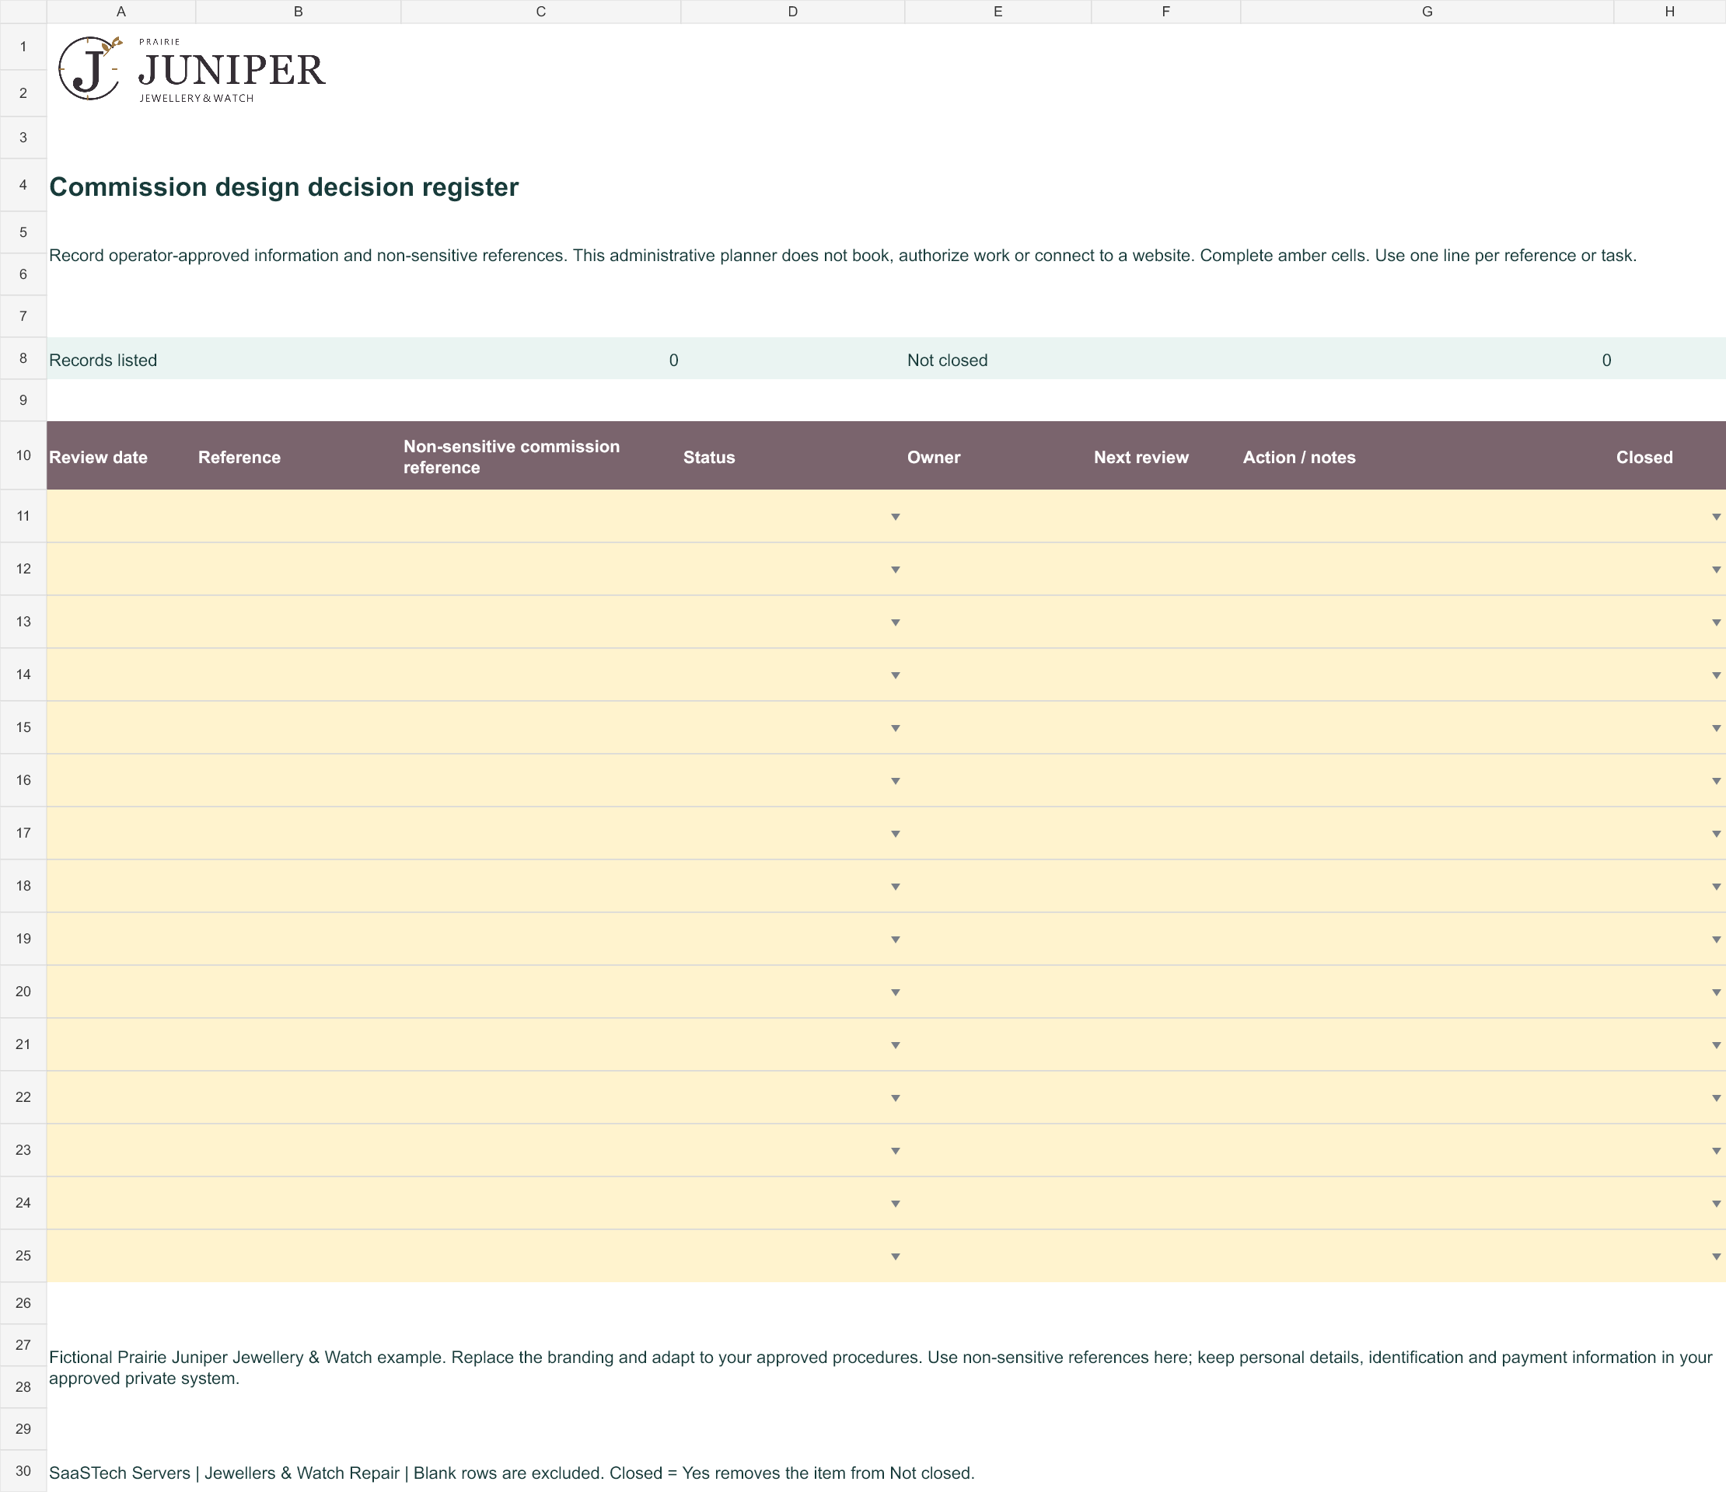Click the Action / notes cell in row 15

point(1427,727)
